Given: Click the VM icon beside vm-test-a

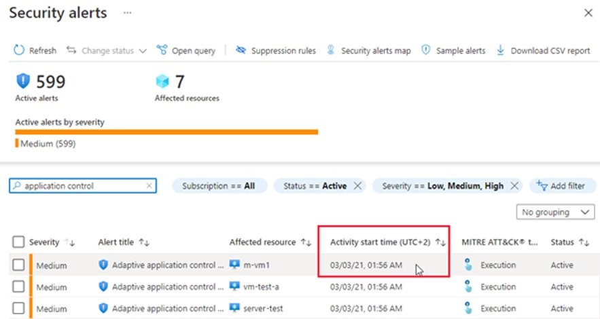Looking at the screenshot, I should pyautogui.click(x=234, y=286).
